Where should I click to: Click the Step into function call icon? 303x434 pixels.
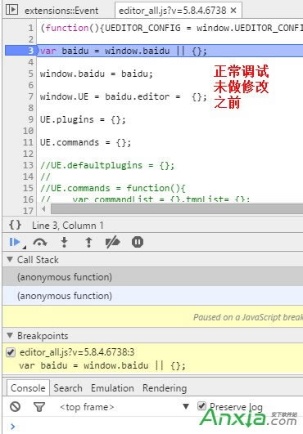(65, 242)
